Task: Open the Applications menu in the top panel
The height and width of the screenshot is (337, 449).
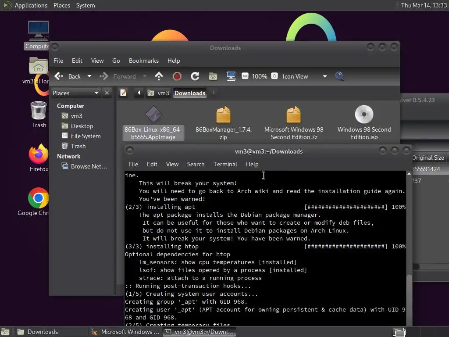Action: tap(31, 5)
